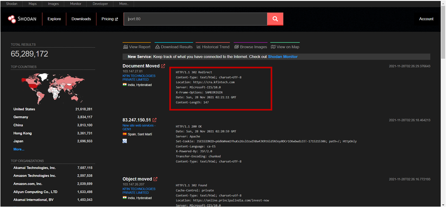Click KFIN TECHNOLOGIES link under 103.147.27.81
This screenshot has width=446, height=207.
coord(139,78)
